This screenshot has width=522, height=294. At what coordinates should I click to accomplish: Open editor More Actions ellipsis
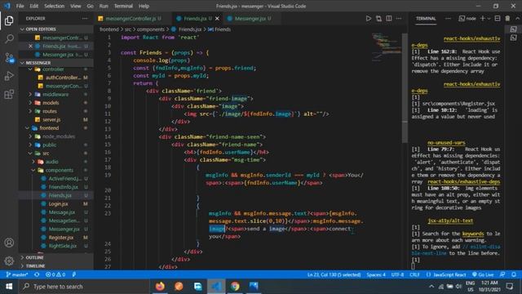click(x=399, y=18)
